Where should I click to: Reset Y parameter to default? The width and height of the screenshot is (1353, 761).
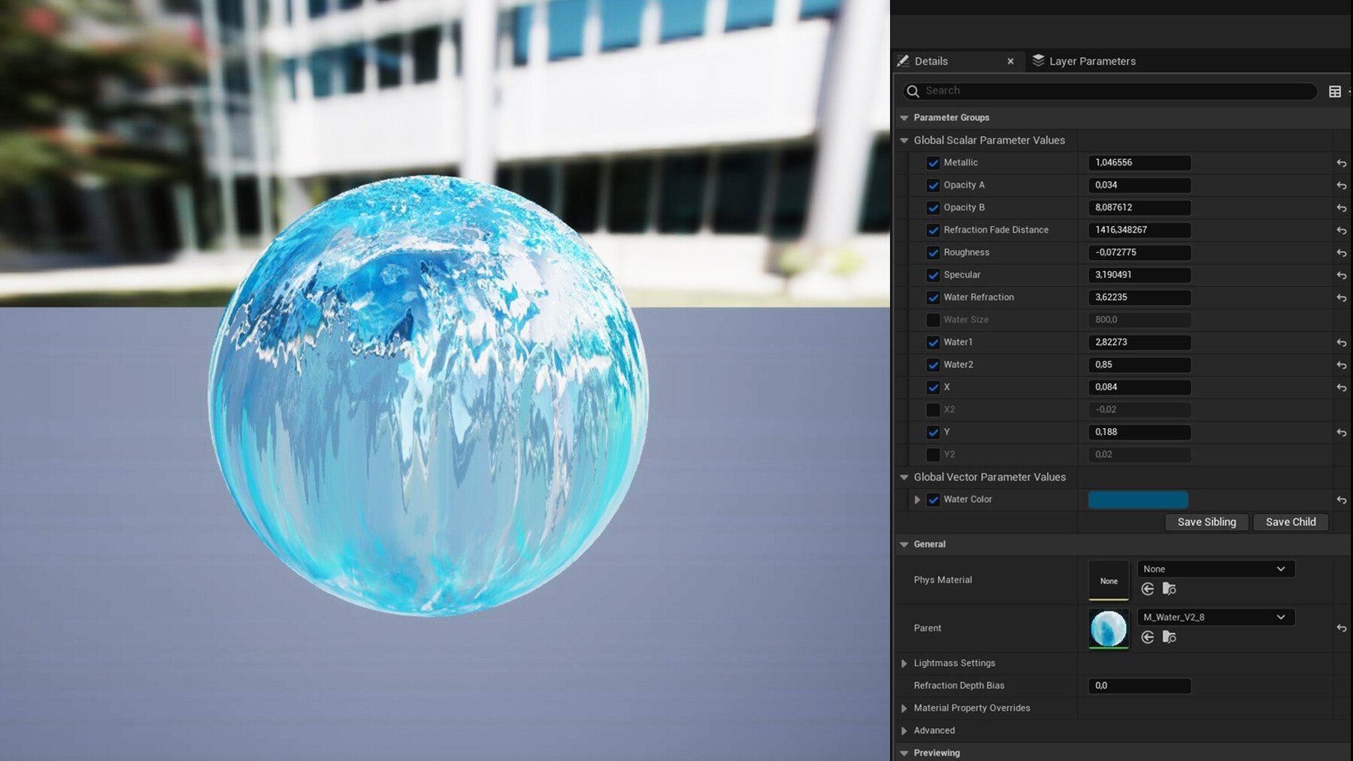click(x=1341, y=433)
